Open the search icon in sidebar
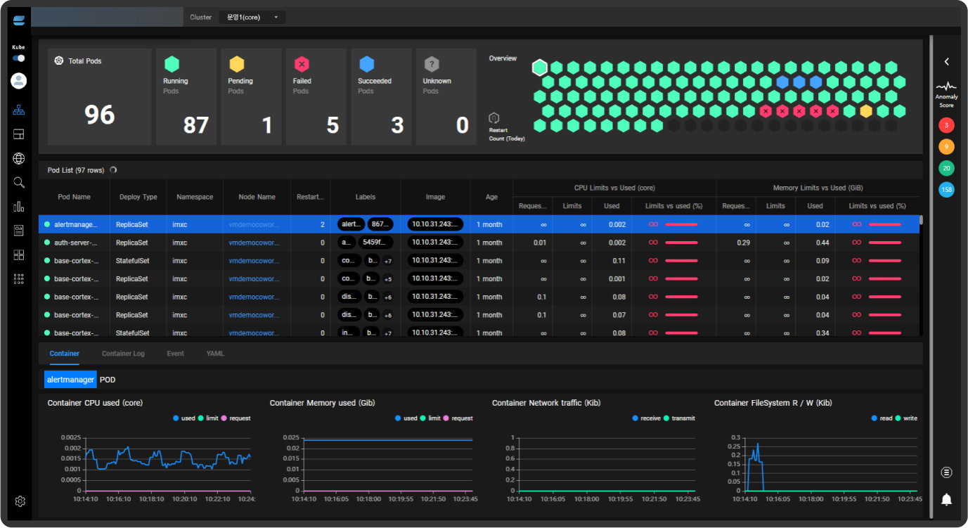Image resolution: width=968 pixels, height=528 pixels. point(19,183)
